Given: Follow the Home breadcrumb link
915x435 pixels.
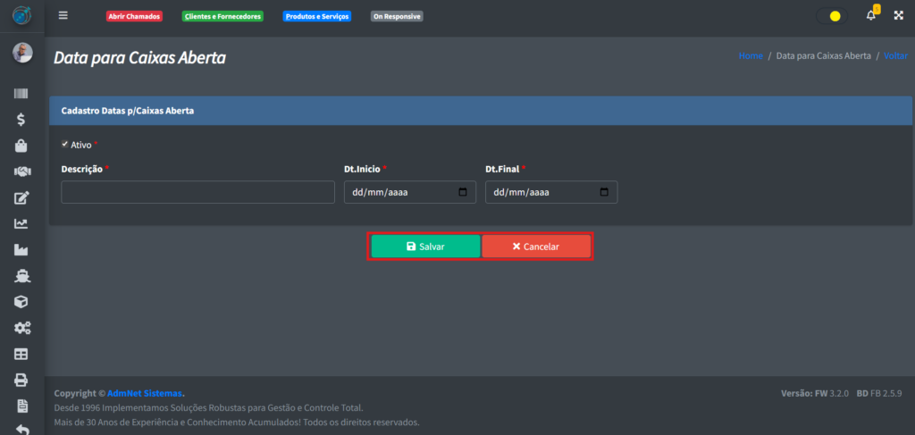Looking at the screenshot, I should 751,55.
